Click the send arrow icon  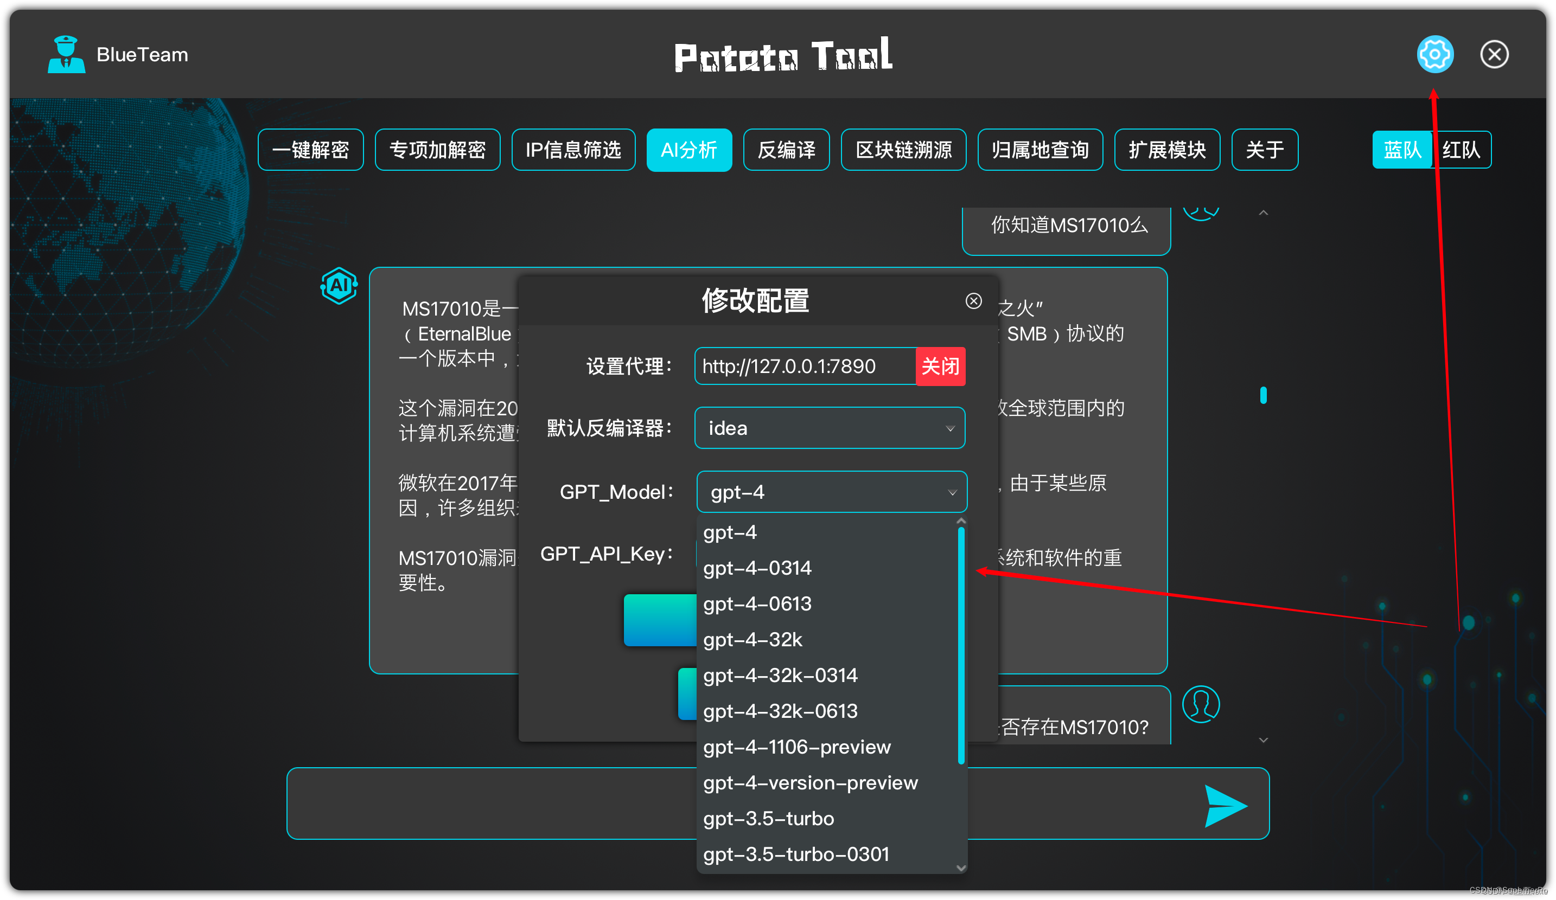pyautogui.click(x=1225, y=806)
